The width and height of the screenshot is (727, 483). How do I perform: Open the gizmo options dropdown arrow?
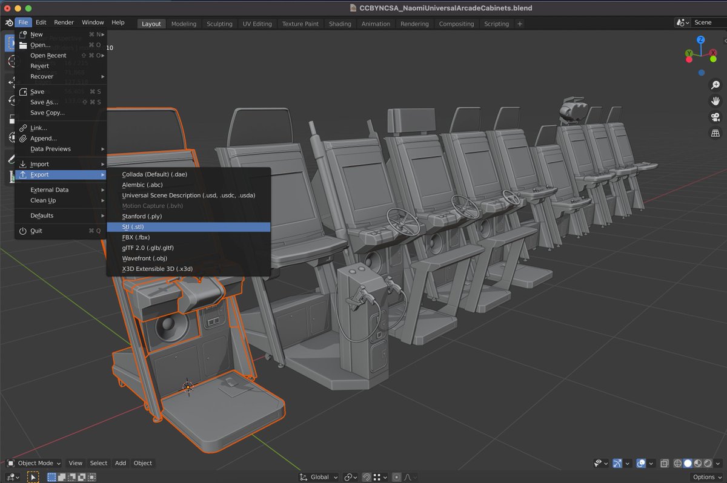coord(627,463)
